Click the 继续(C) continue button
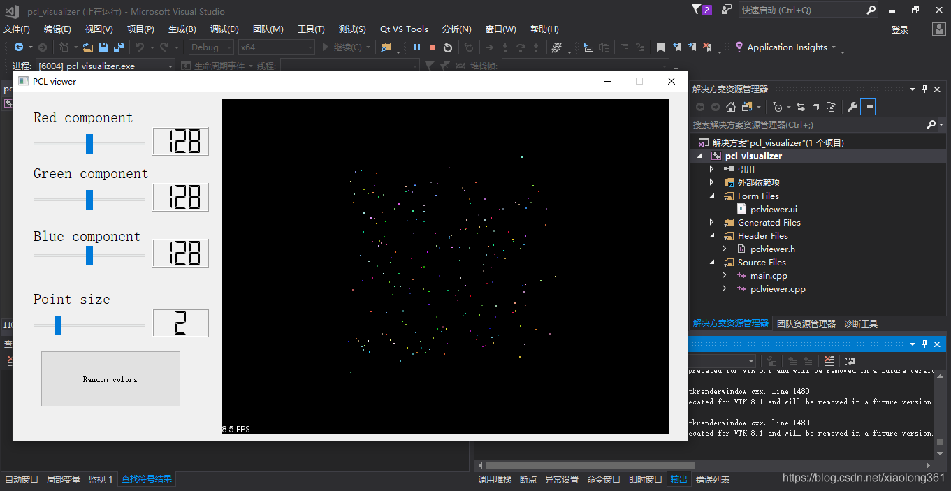 coord(342,47)
